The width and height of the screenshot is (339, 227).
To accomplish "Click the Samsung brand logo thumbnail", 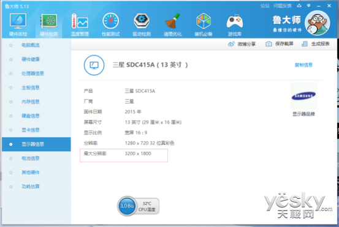I will [x=303, y=96].
